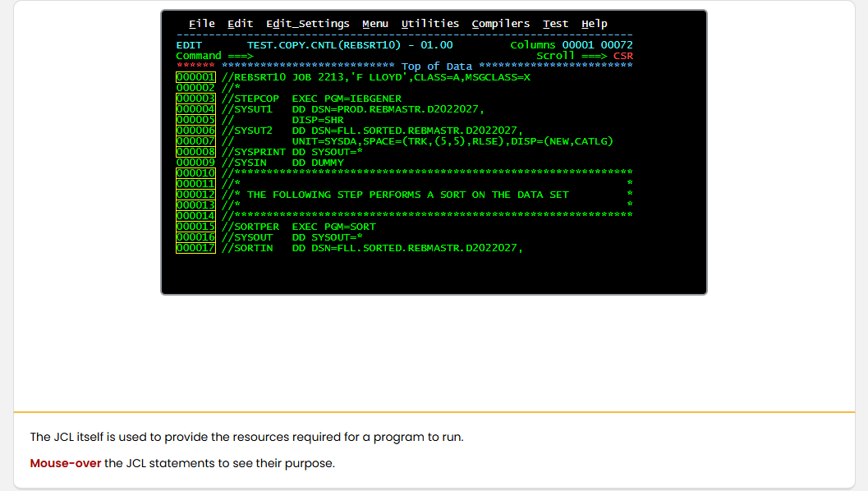Open the Edit_Settings menu
Viewport: 868px width, 491px height.
pos(308,24)
